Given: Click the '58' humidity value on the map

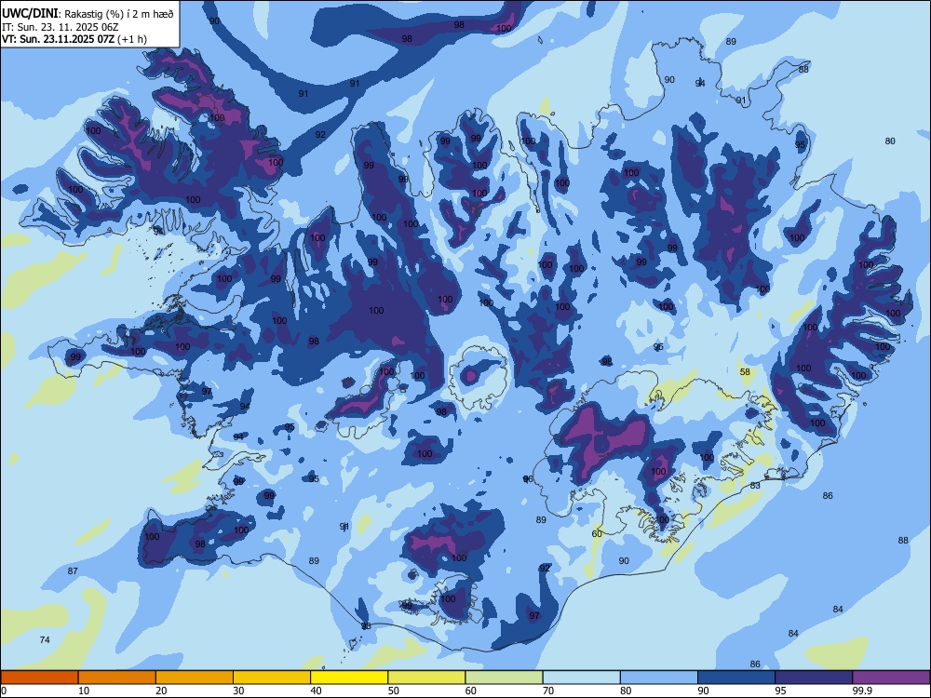Looking at the screenshot, I should click(745, 372).
